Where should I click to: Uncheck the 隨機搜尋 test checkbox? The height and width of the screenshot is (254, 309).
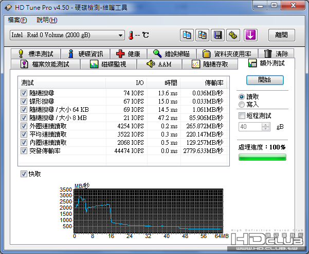tap(24, 93)
